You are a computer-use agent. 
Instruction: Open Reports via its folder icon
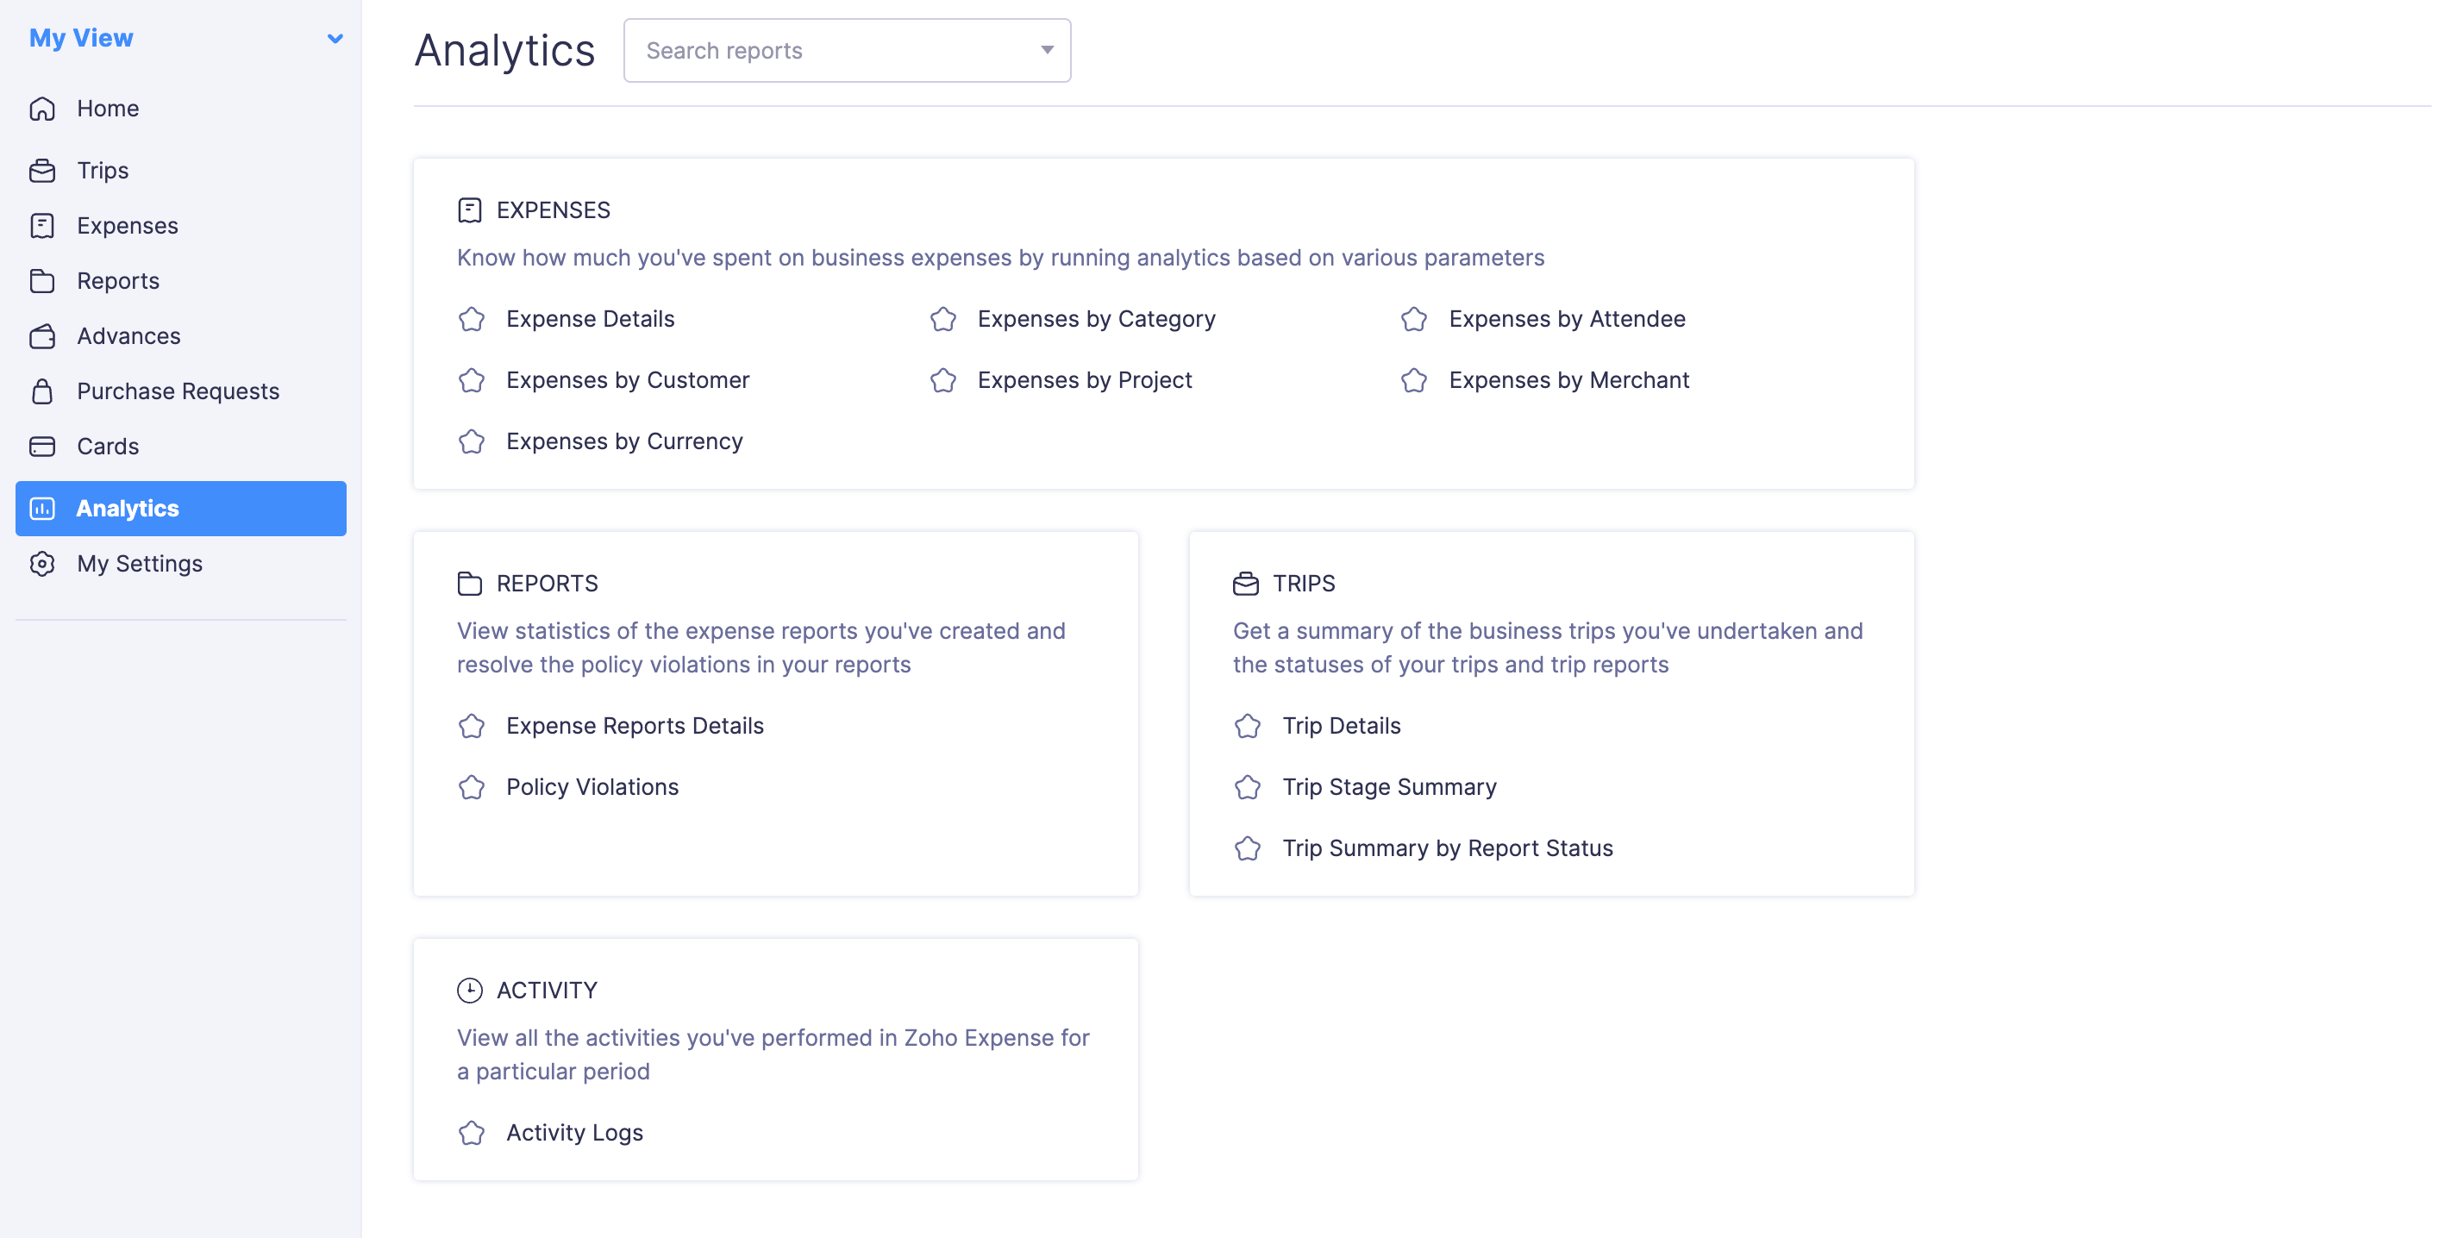(x=43, y=281)
